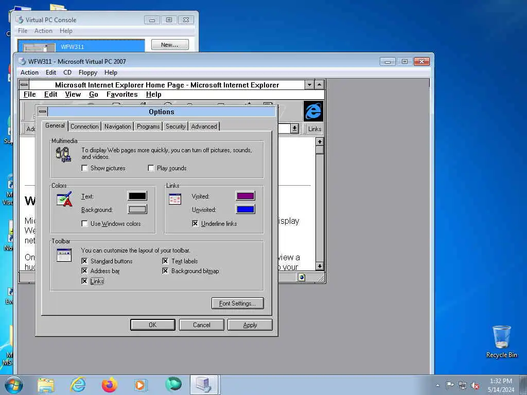Image resolution: width=527 pixels, height=395 pixels.
Task: Click the green globe taskbar icon
Action: pos(173,384)
